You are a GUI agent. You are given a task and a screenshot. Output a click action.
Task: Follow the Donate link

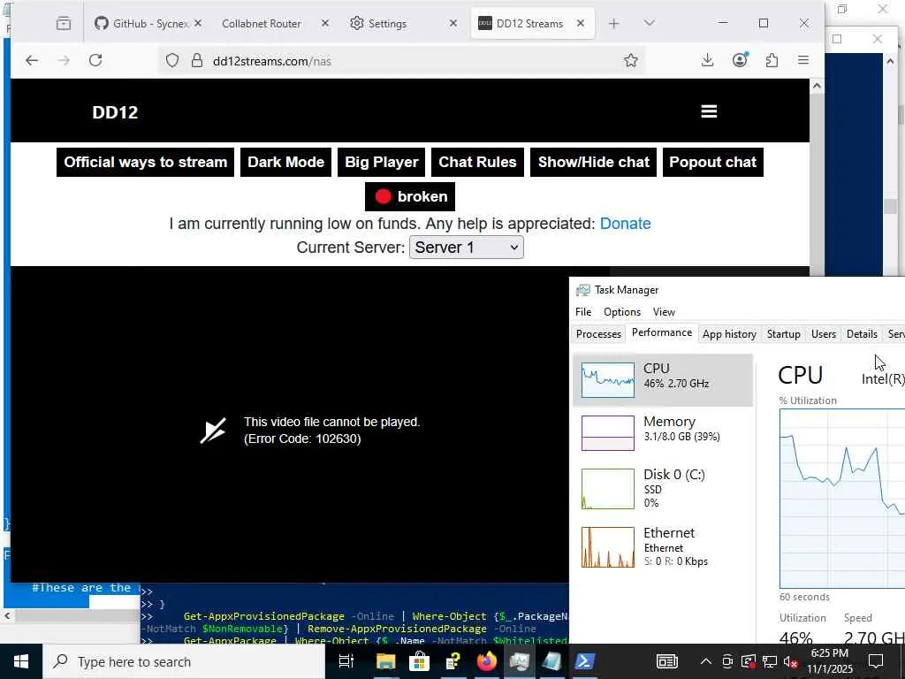tap(625, 224)
